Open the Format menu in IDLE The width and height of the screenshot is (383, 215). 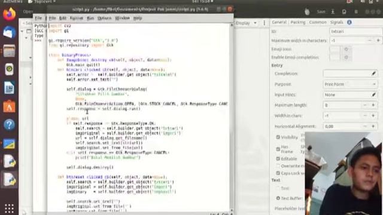pyautogui.click(x=77, y=18)
